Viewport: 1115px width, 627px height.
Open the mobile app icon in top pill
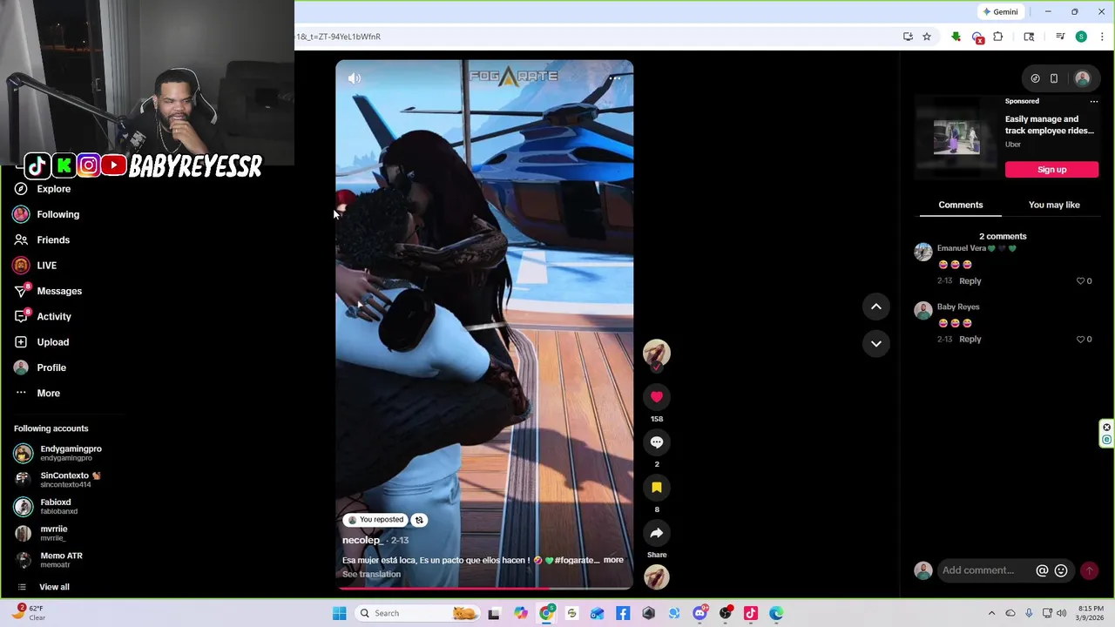pyautogui.click(x=1054, y=78)
